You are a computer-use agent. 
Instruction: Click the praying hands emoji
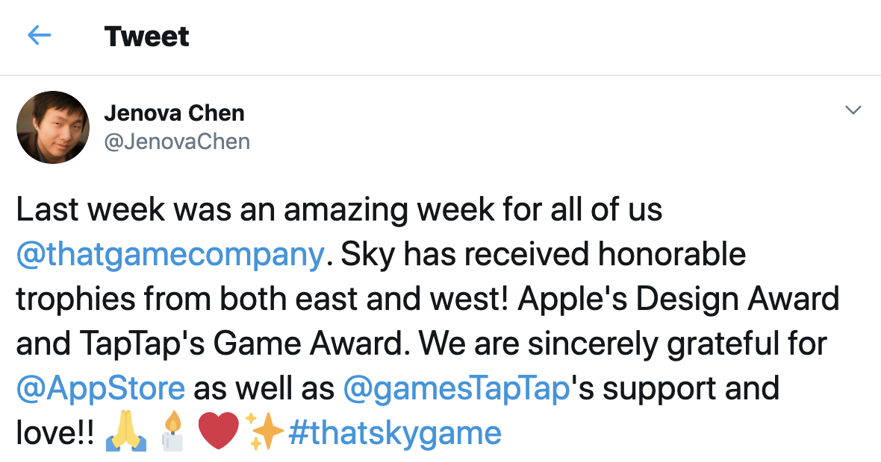coord(126,433)
